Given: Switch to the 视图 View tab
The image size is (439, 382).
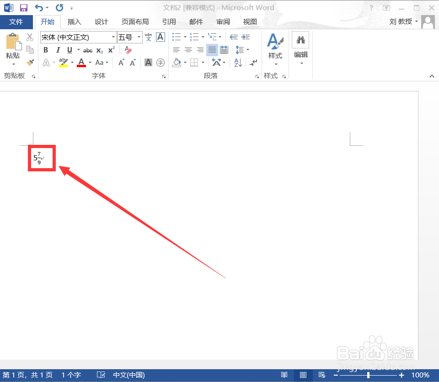Looking at the screenshot, I should [250, 22].
